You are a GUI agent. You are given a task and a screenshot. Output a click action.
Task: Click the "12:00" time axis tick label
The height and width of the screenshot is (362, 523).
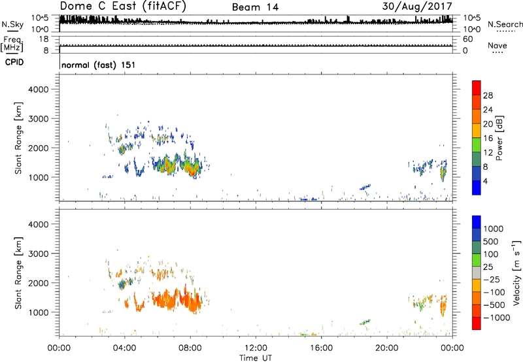click(256, 348)
